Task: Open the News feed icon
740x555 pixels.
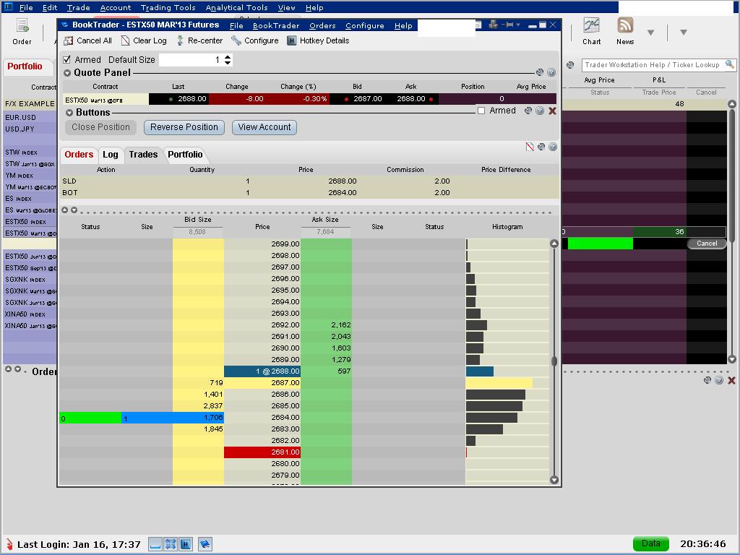Action: coord(625,25)
